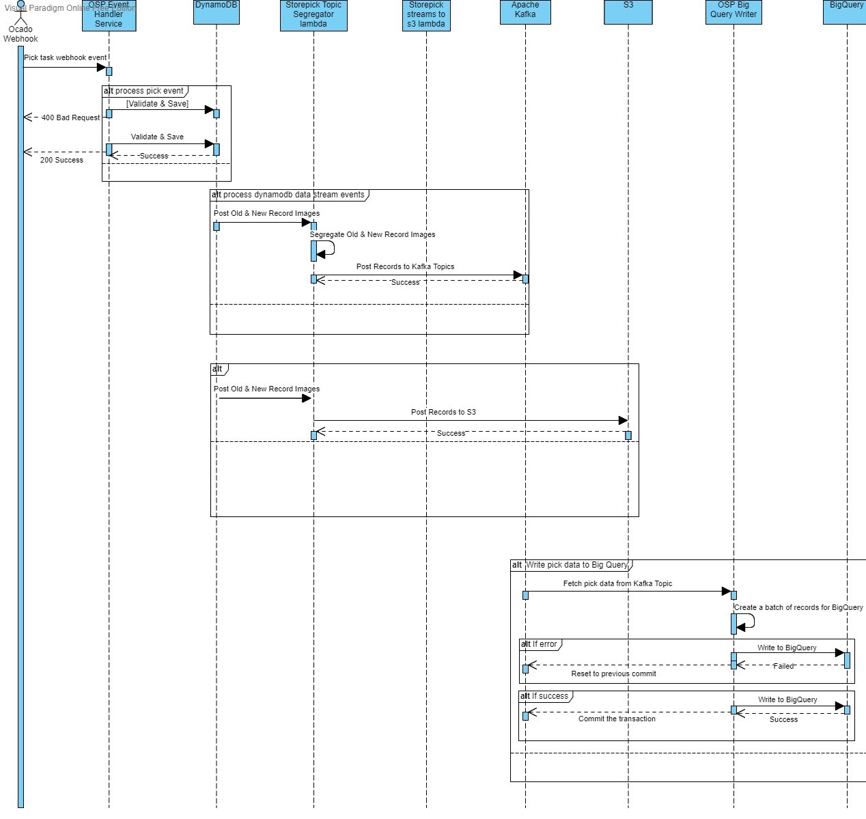Viewport: 866px width, 819px height.
Task: Click the Segregate self-call loop arrow
Action: point(326,249)
